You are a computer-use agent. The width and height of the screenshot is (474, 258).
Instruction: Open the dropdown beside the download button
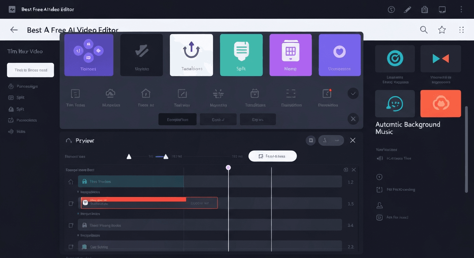point(337,140)
